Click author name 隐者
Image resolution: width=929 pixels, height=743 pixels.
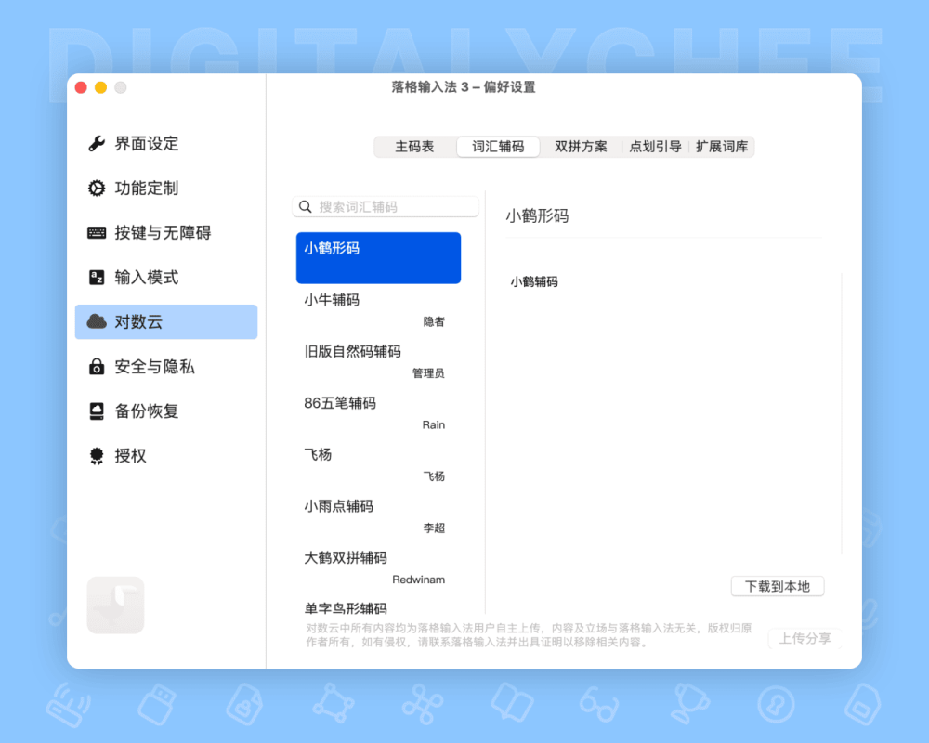pyautogui.click(x=434, y=321)
